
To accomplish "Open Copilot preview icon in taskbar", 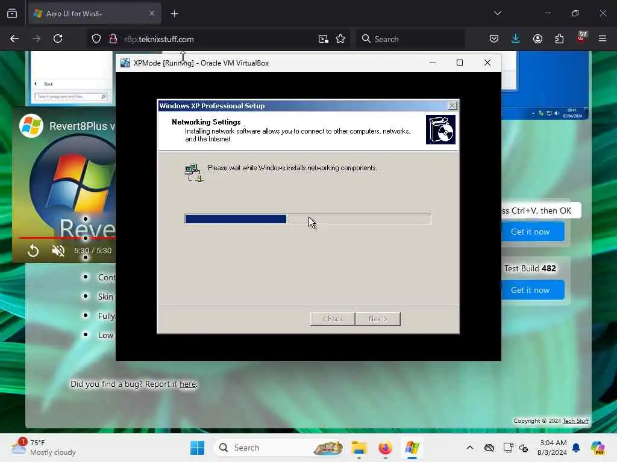I will (x=598, y=448).
